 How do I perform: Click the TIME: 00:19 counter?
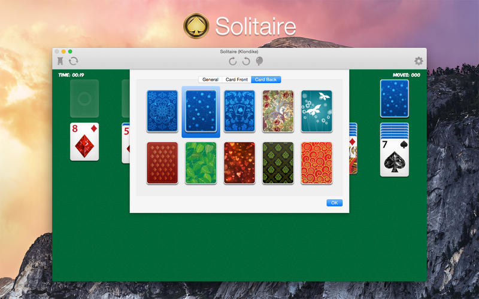71,75
